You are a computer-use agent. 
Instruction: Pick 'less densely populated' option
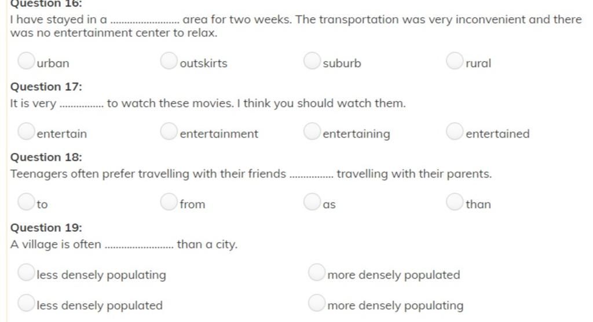click(x=26, y=303)
